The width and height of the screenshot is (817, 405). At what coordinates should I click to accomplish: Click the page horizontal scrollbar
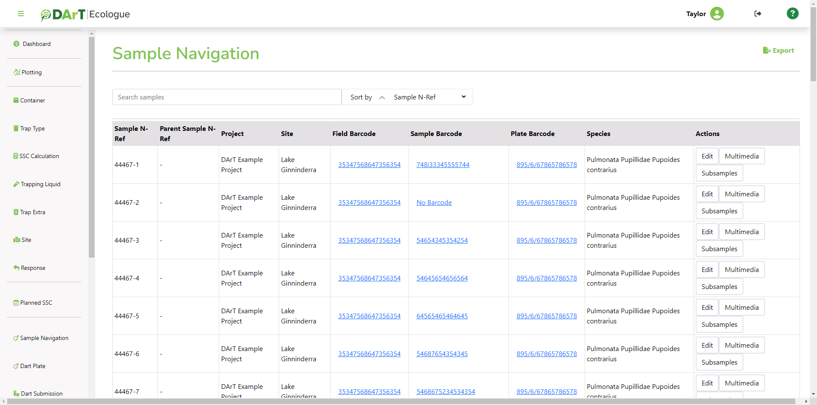[401, 401]
